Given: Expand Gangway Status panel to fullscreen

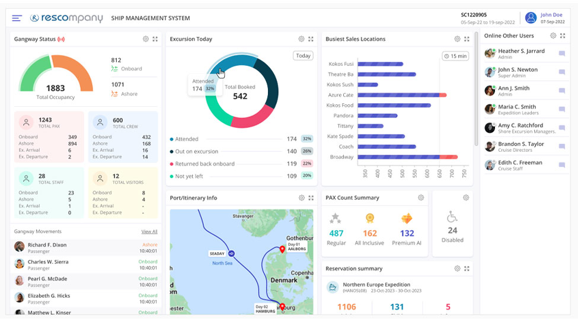Looking at the screenshot, I should tap(155, 39).
